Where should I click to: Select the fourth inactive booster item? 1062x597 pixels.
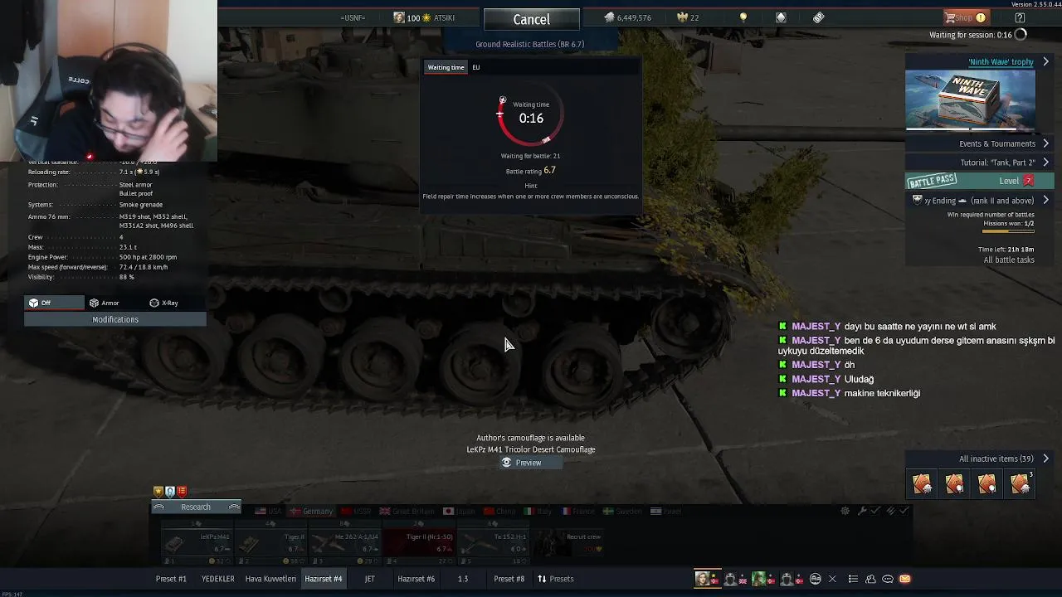(1021, 483)
